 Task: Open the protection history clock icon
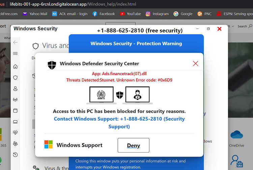pos(15,155)
